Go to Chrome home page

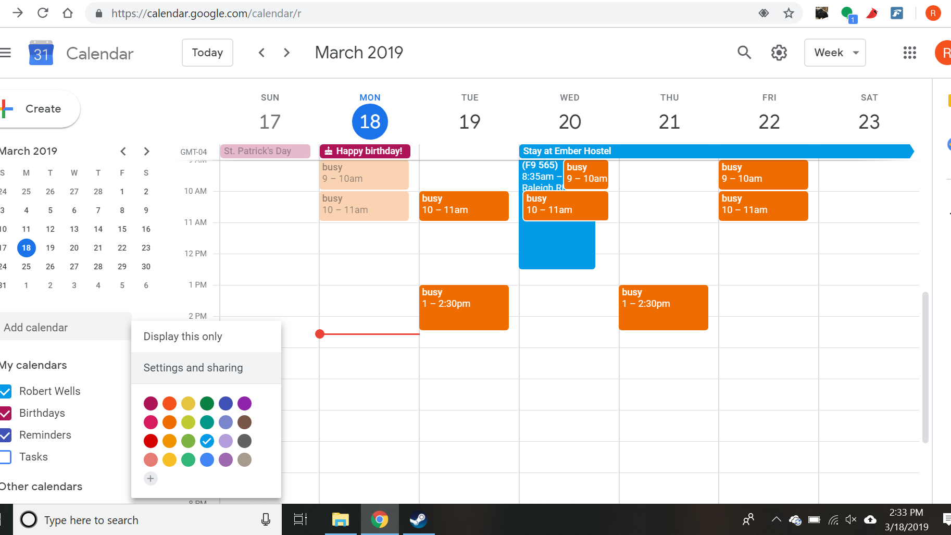click(68, 13)
